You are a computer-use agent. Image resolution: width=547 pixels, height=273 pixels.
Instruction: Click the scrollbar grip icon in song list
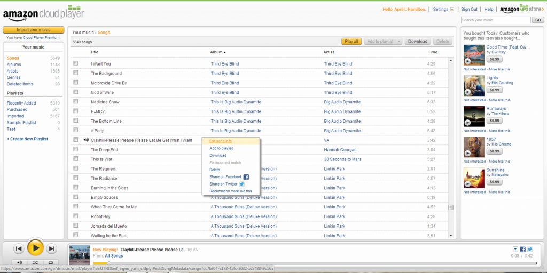click(451, 207)
